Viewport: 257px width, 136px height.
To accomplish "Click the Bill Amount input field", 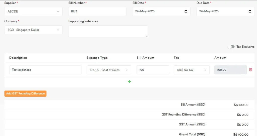I will (152, 70).
